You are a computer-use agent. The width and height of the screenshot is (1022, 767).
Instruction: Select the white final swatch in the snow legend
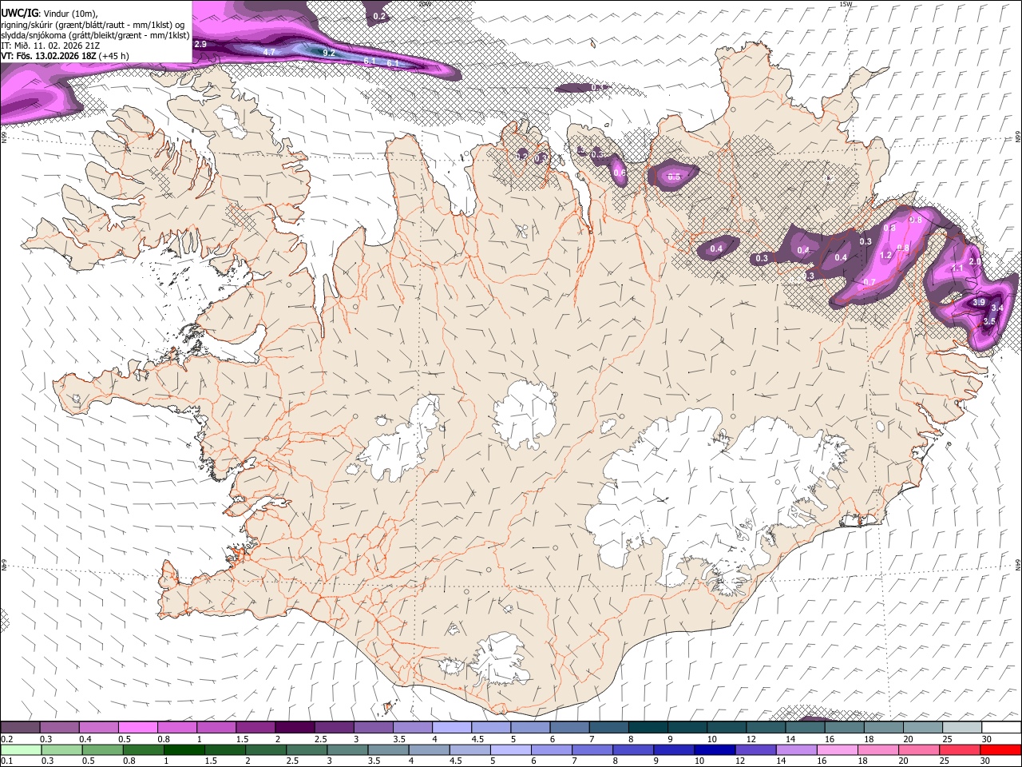coord(1001,727)
